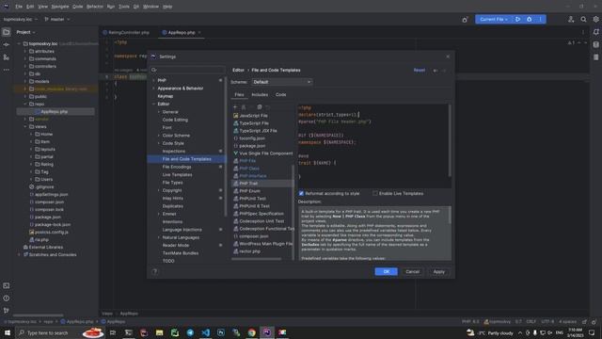This screenshot has width=602, height=339.
Task: Open the master branch dropdown
Action: [57, 19]
